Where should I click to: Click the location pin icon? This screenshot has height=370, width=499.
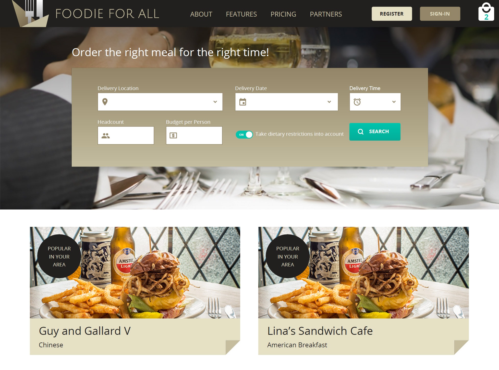(105, 102)
